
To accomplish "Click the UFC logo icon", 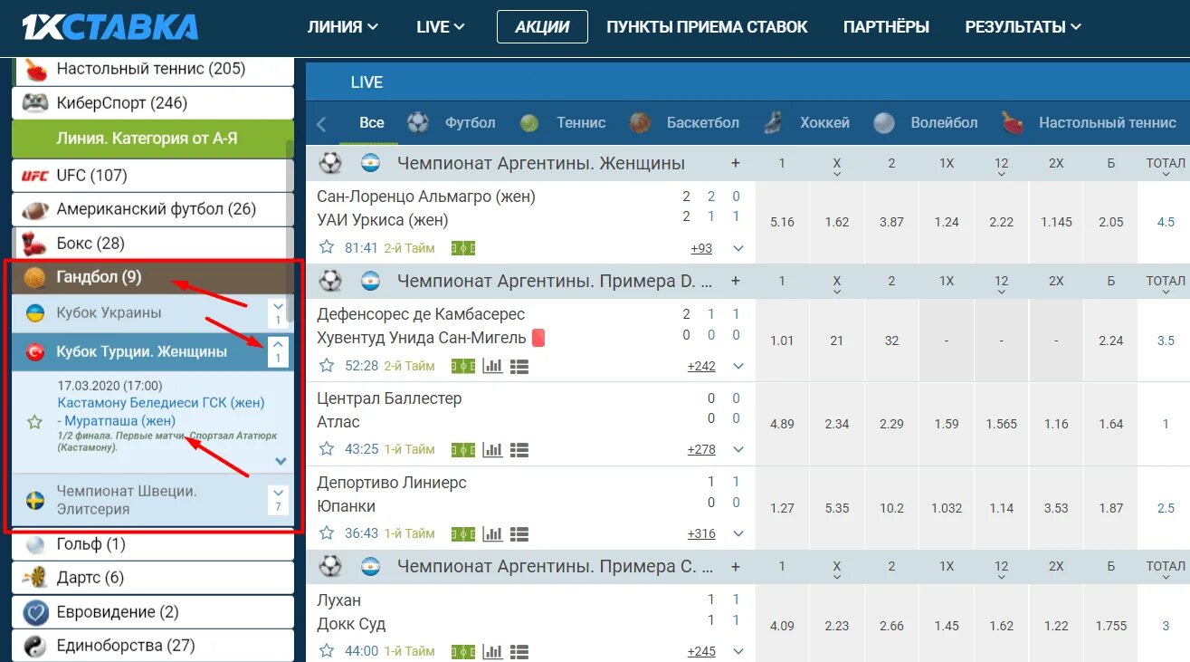I will click(35, 175).
